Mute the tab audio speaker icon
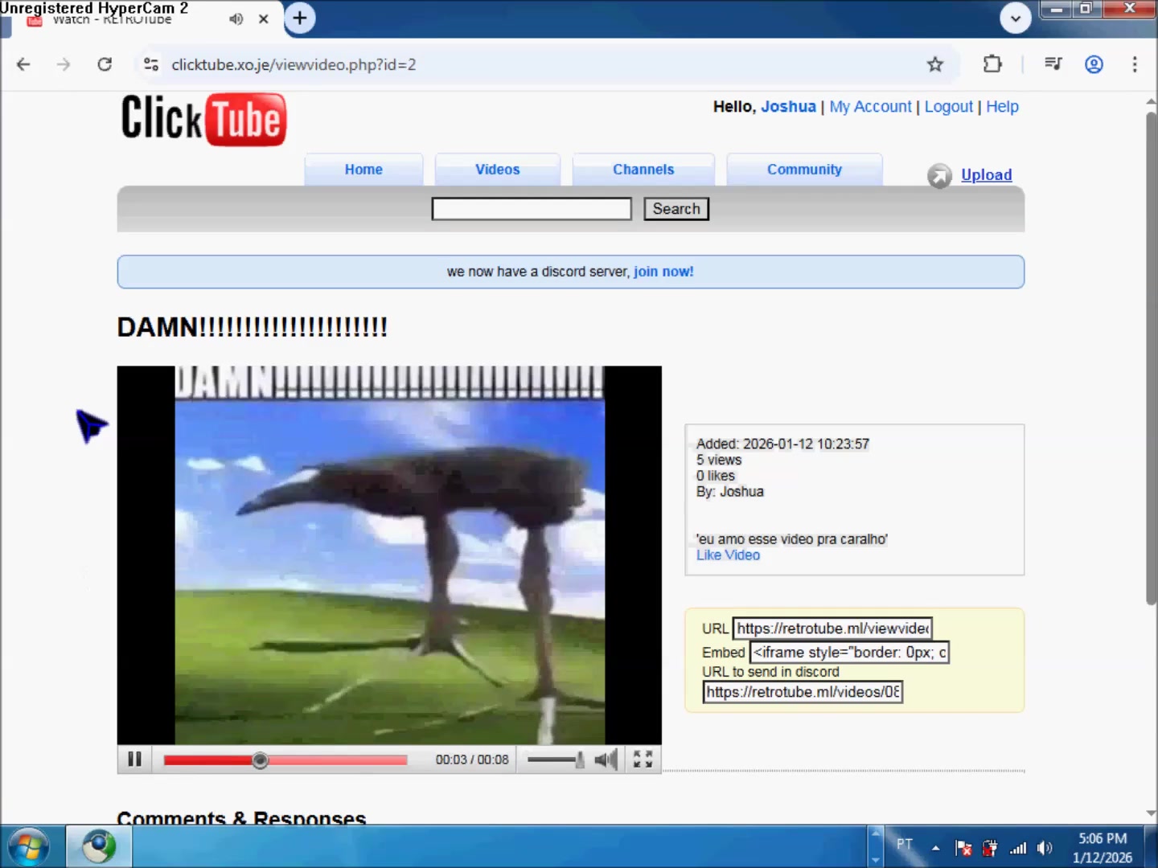This screenshot has height=868, width=1158. [x=236, y=18]
